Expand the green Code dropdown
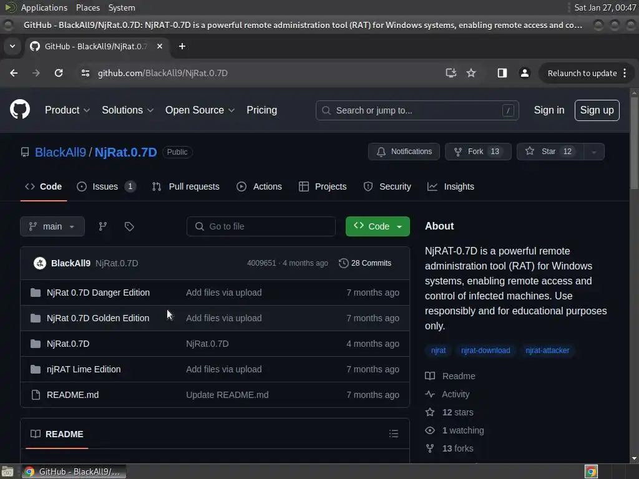The image size is (639, 479). click(378, 226)
